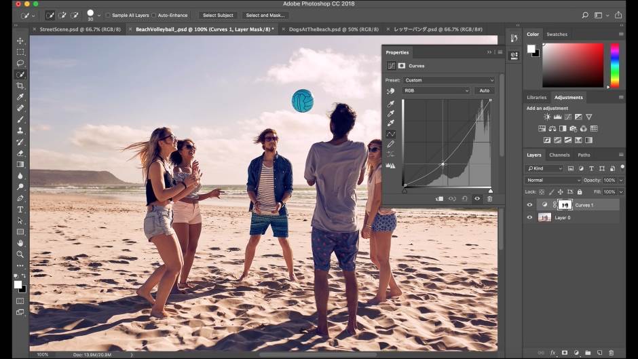Open the Preset dropdown showing Custom

pyautogui.click(x=449, y=80)
